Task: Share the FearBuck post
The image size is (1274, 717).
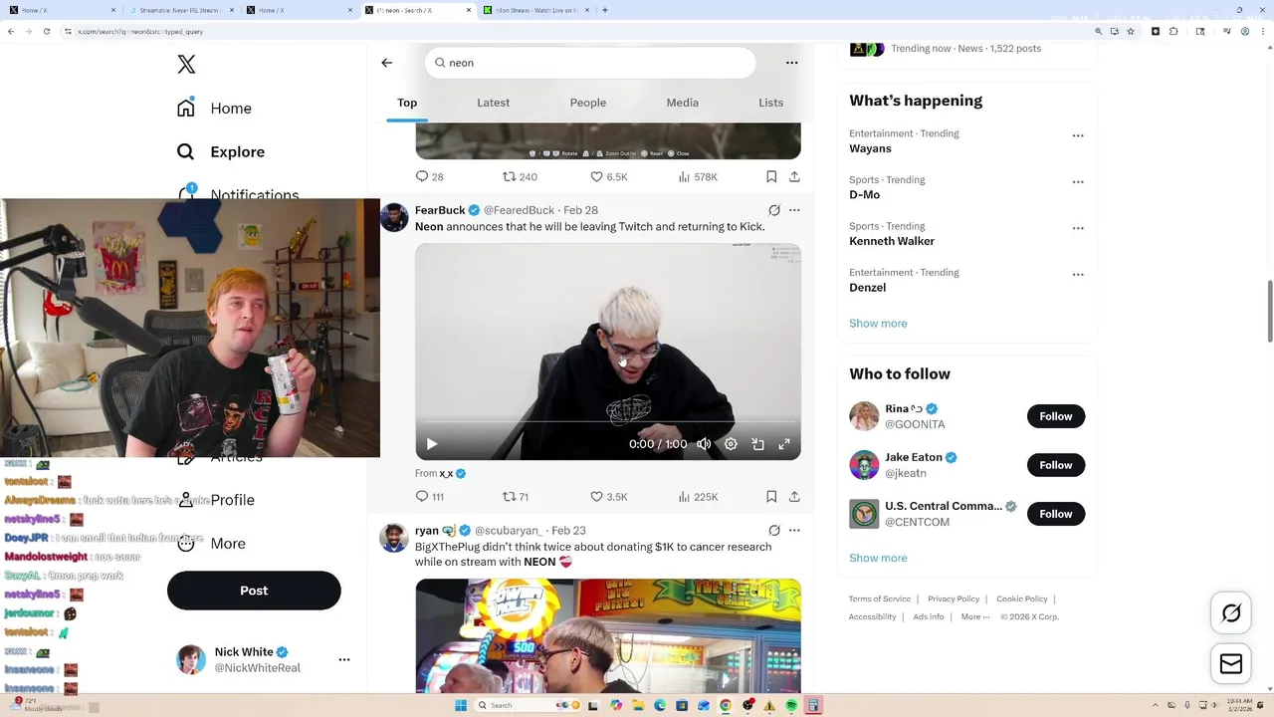Action: click(794, 496)
